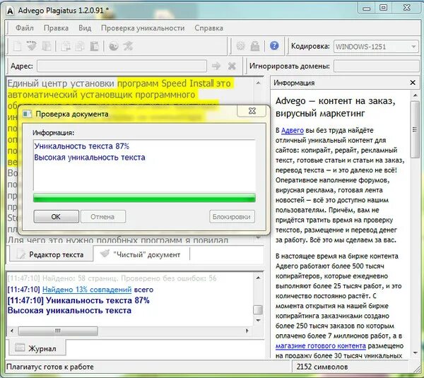This screenshot has width=424, height=378.
Task: Click the third toolbar icon with document columns
Action: (x=46, y=46)
